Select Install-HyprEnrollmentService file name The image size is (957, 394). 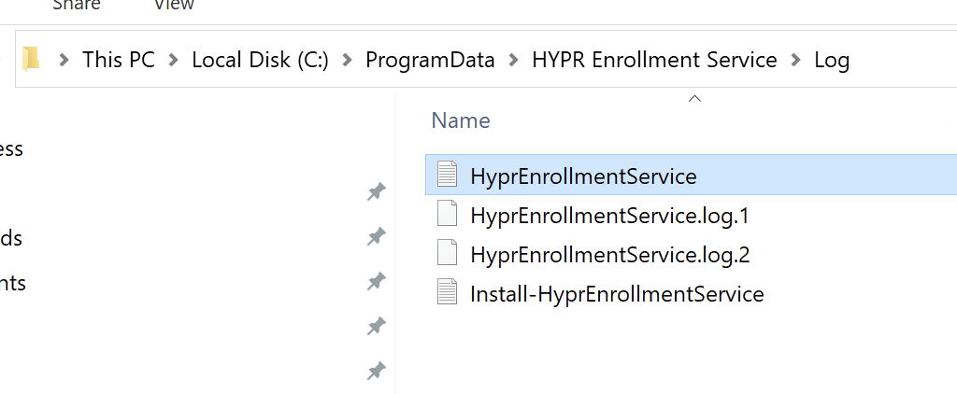point(617,294)
